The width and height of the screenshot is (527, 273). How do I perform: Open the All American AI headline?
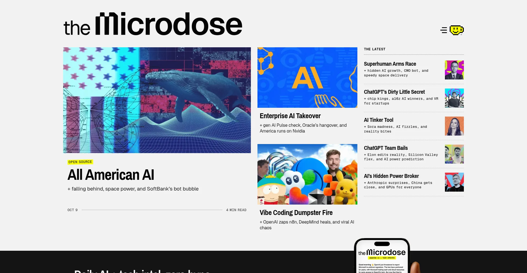tap(111, 175)
